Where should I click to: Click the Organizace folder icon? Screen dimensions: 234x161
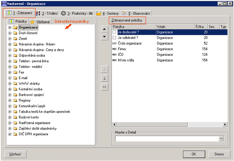(x=15, y=27)
